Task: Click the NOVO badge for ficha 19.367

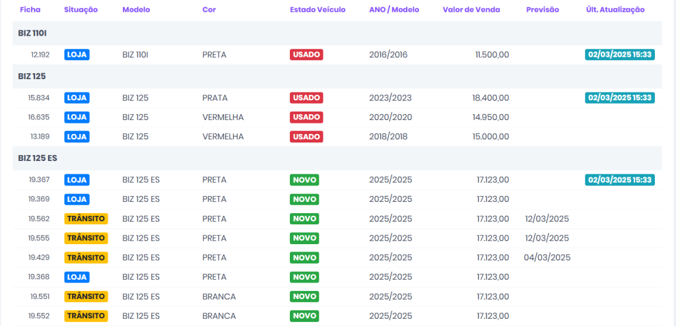Action: tap(304, 179)
